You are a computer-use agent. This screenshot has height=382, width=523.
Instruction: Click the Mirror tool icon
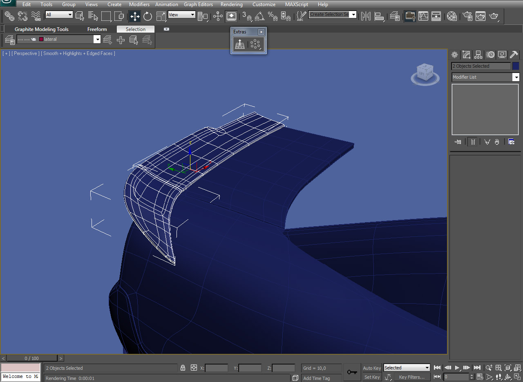366,16
